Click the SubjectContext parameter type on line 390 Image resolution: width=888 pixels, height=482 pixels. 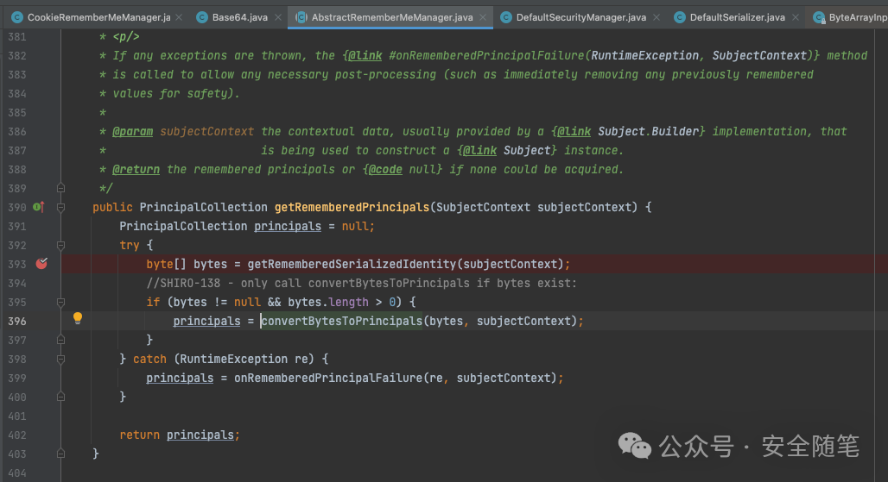click(x=483, y=208)
